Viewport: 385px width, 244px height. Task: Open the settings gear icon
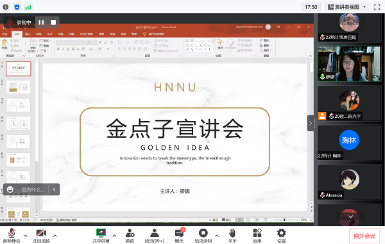point(281,232)
